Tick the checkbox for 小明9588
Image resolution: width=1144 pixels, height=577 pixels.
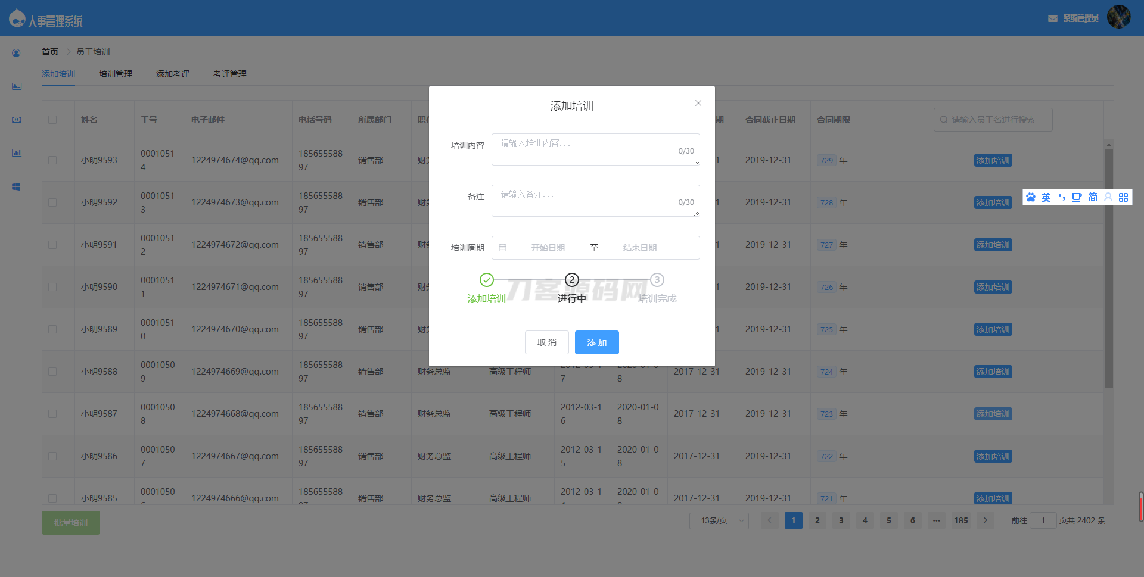pos(52,372)
